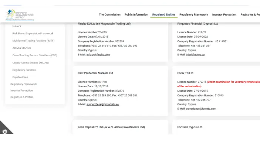Open the Finalto EU Ltd entity card title
Image resolution: width=260 pixels, height=146 pixels.
pyautogui.click(x=104, y=24)
